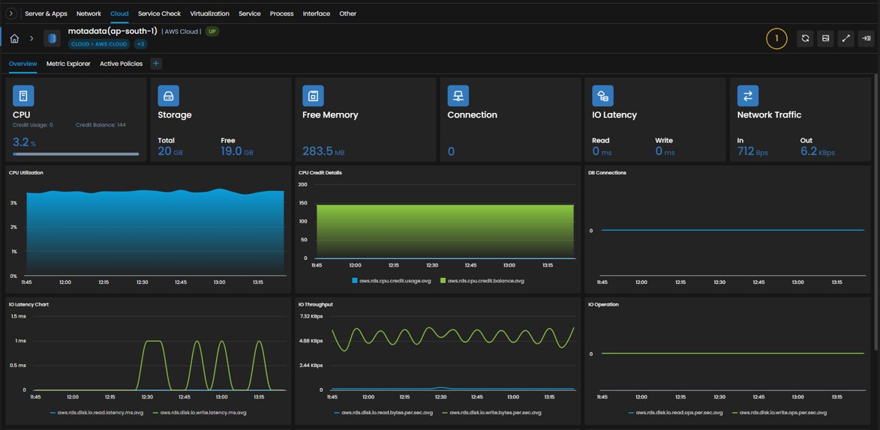The width and height of the screenshot is (880, 430).
Task: Click the refresh icon at top right
Action: click(805, 38)
